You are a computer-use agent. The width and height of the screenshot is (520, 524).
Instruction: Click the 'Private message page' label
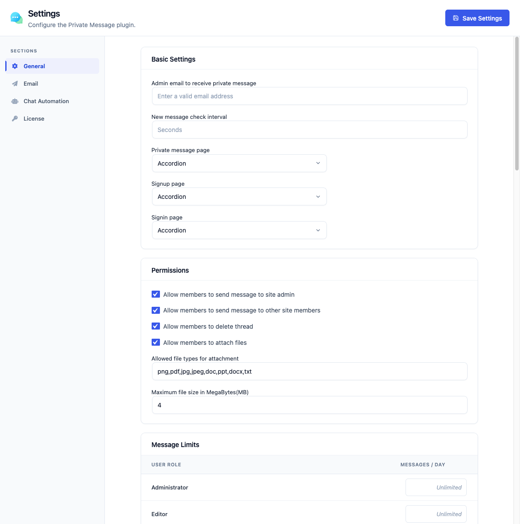point(180,150)
